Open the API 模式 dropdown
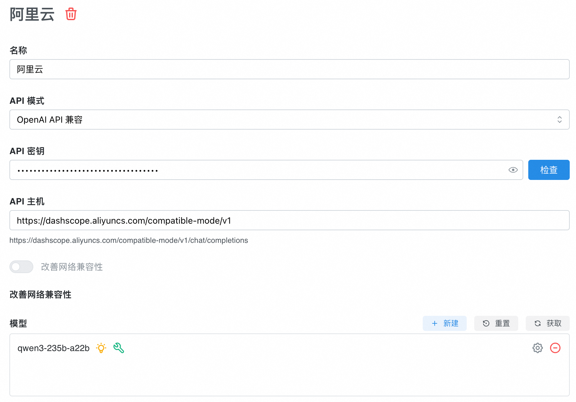 289,120
